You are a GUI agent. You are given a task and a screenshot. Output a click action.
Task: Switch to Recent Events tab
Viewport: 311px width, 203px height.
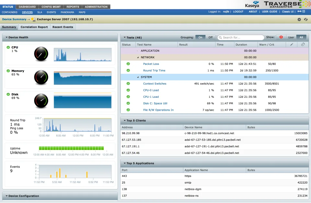point(63,27)
